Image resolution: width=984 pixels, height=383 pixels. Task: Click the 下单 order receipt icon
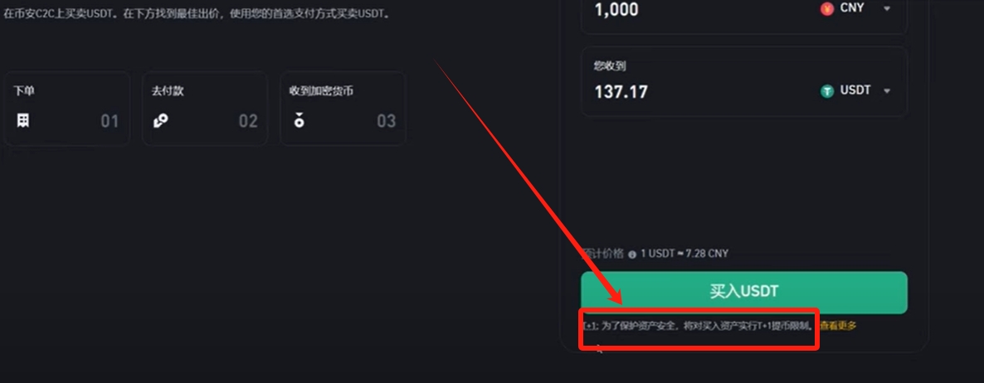coord(22,120)
